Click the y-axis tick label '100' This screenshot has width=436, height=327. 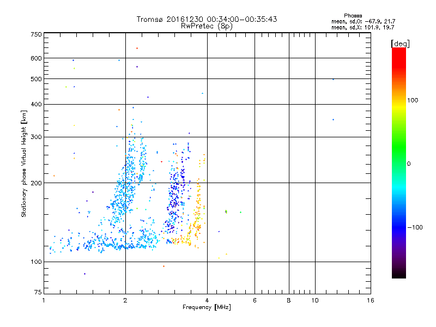[36, 262]
